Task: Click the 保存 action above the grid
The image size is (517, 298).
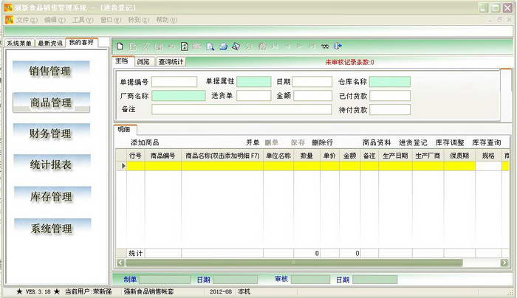Action: click(298, 142)
